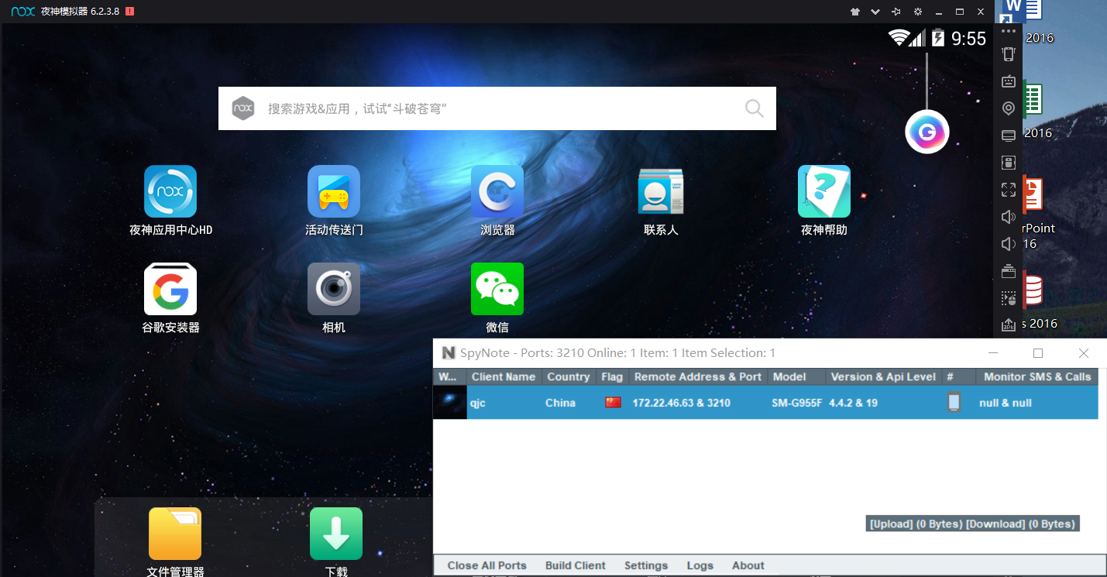
Task: Click the "null & null" monitor cell
Action: (x=1006, y=403)
